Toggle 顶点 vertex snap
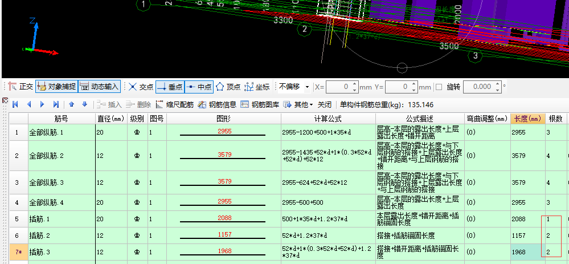 pos(228,87)
